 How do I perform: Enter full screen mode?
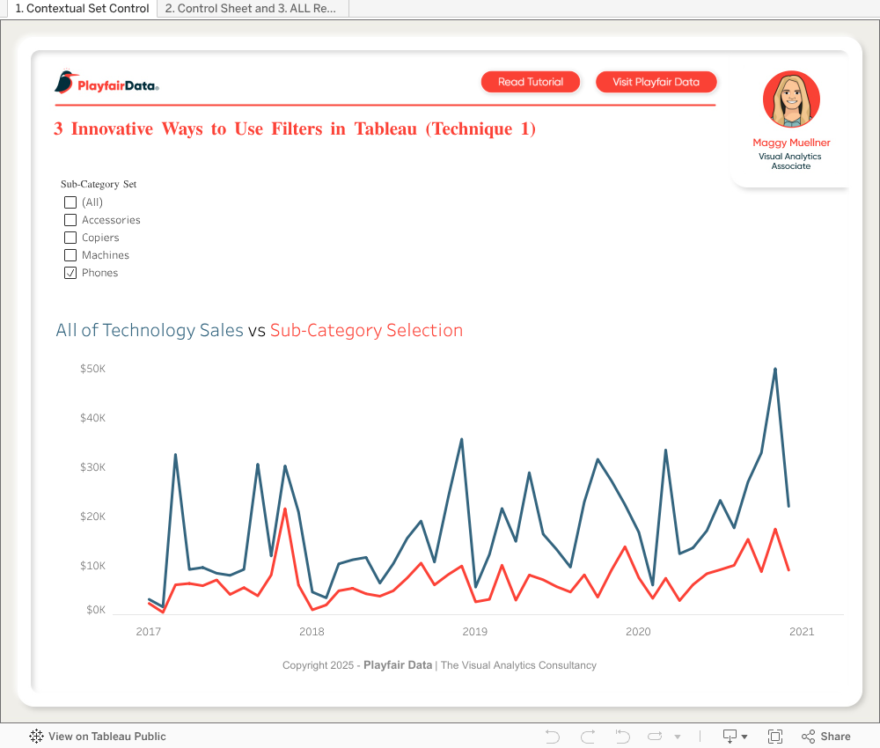coord(775,737)
